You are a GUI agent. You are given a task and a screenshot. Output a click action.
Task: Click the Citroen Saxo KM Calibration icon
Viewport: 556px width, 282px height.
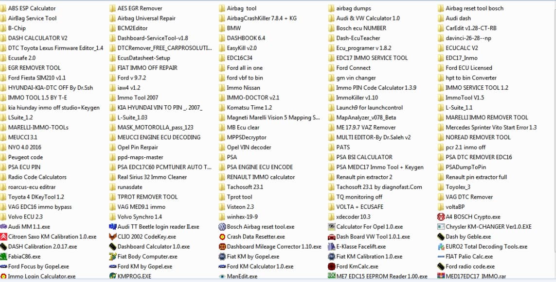3,237
